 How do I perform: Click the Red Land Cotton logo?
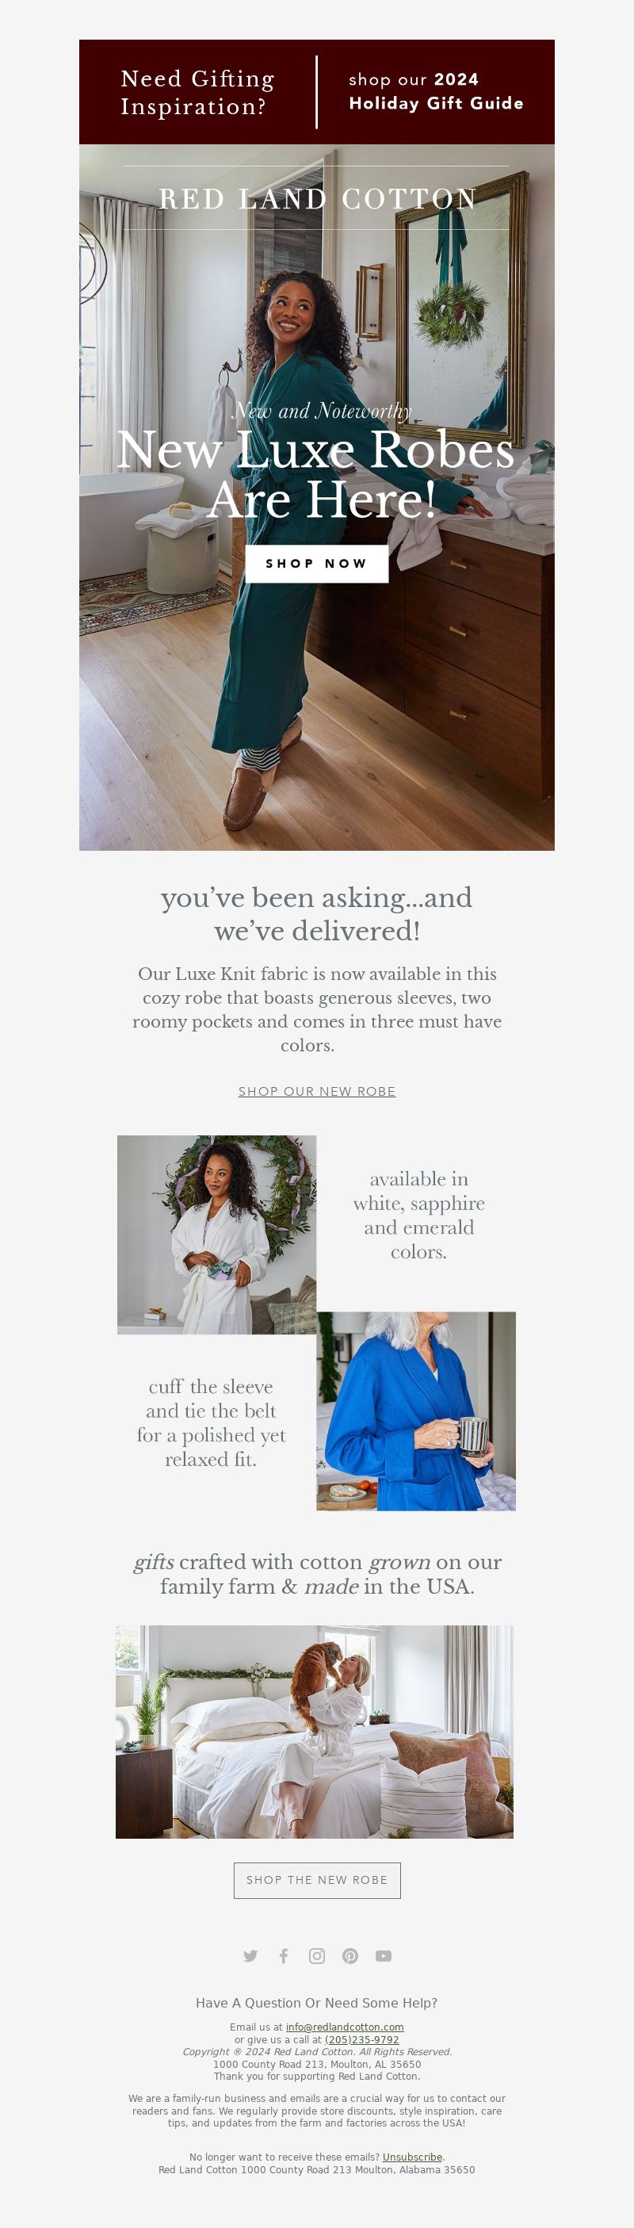pos(318,198)
